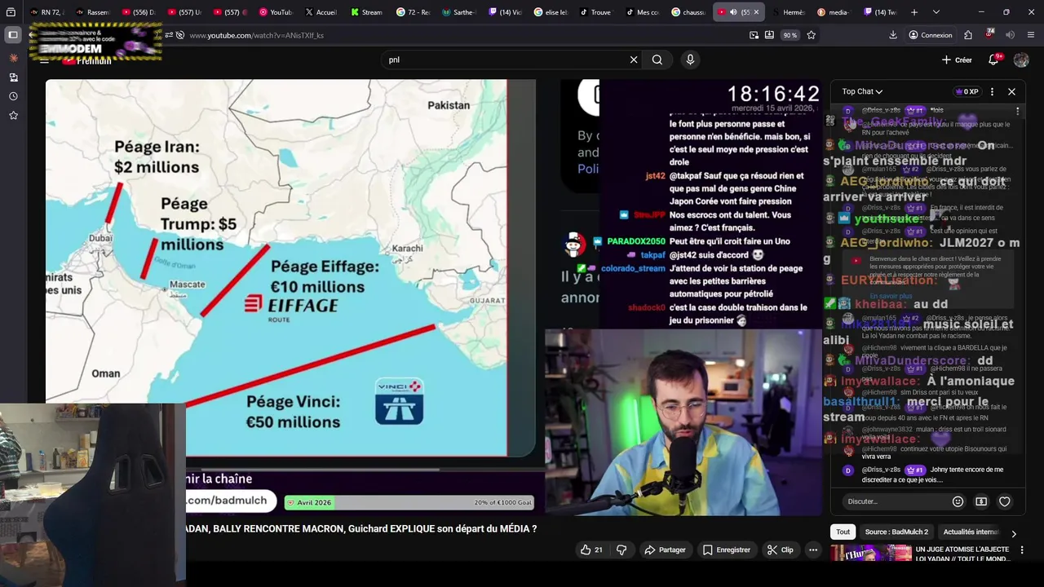1044x587 pixels.
Task: Expand the Top Chat mode dropdown
Action: [x=862, y=91]
